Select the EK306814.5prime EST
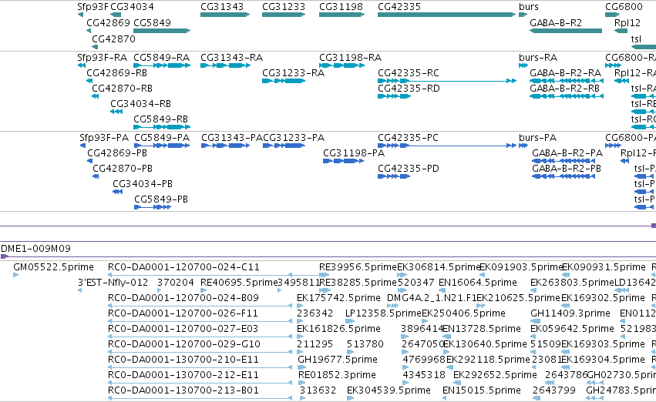This screenshot has height=402, width=656. click(x=439, y=267)
